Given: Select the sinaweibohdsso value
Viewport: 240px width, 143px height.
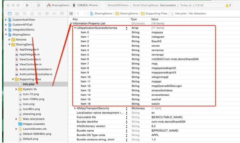Looking at the screenshot, I should coord(162,91).
